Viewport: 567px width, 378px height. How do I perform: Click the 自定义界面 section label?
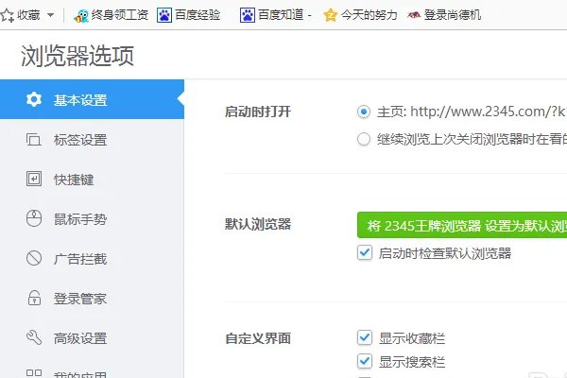coord(257,338)
